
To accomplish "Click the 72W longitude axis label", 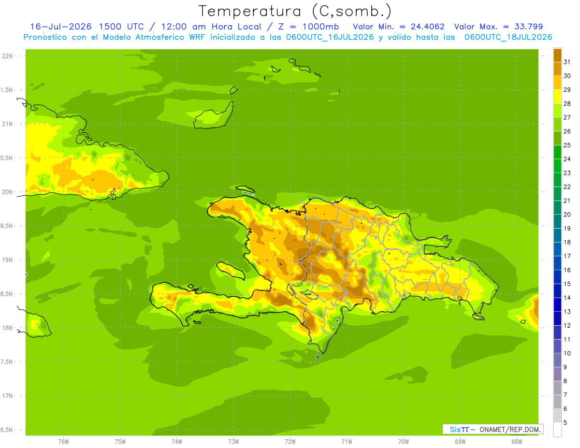I will tap(290, 441).
